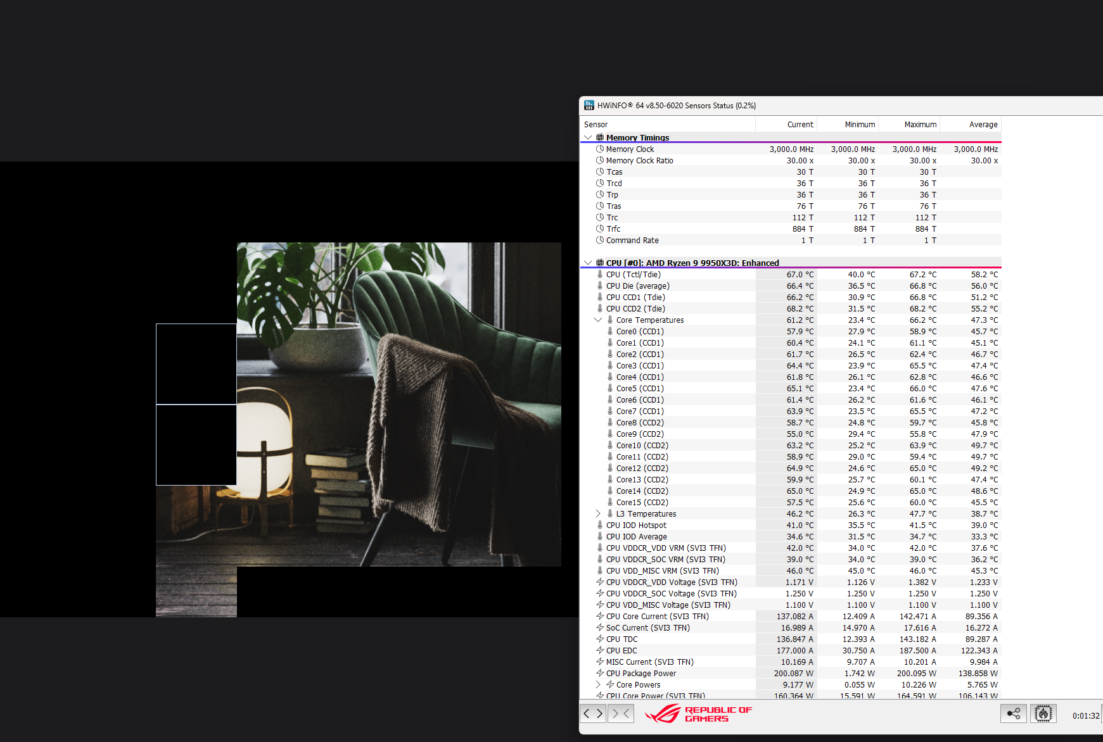1103x742 pixels.
Task: Click the chip icon beside Memory Timings
Action: point(600,137)
